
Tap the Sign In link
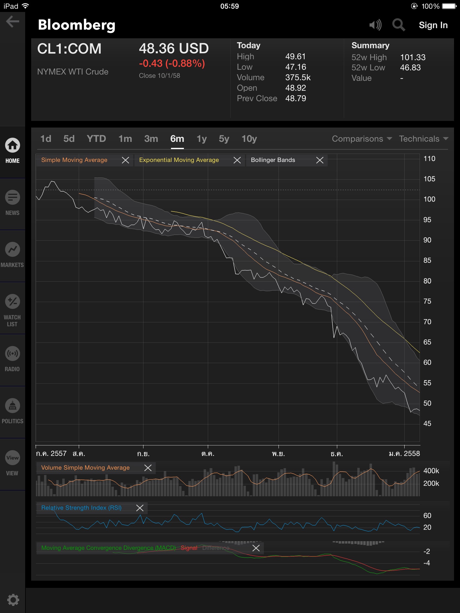(433, 25)
